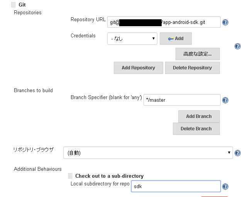Screen dimensions: 250x197
Task: Click the Git section title
Action: tap(22, 5)
